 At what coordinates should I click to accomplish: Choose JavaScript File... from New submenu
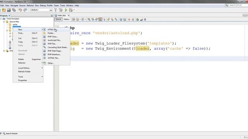(57, 40)
